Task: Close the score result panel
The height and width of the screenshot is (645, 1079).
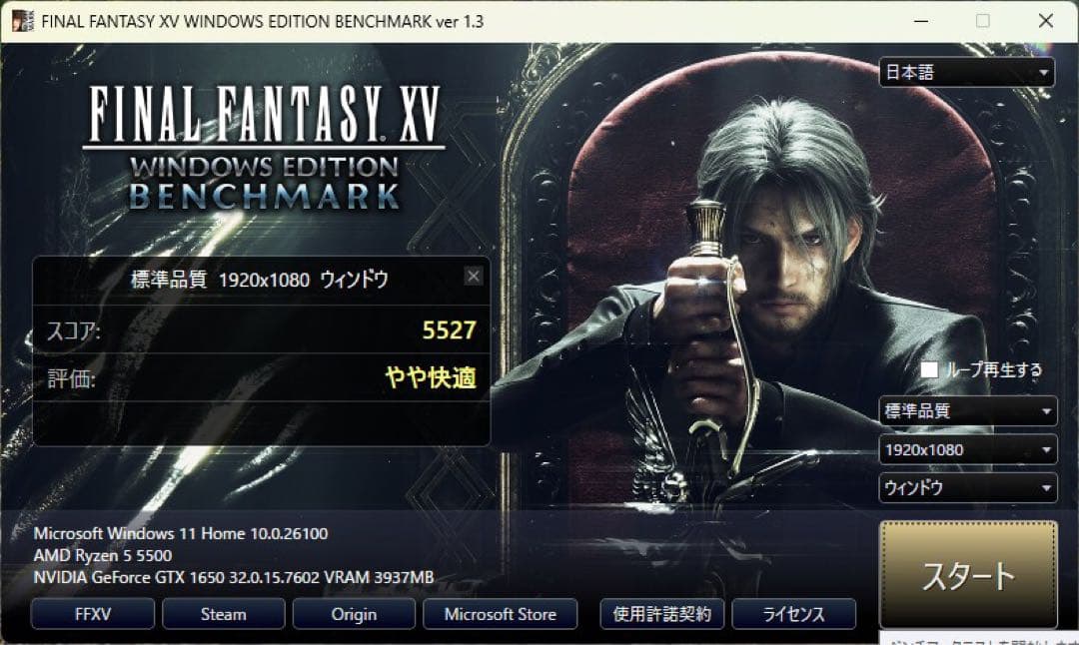Action: (473, 277)
